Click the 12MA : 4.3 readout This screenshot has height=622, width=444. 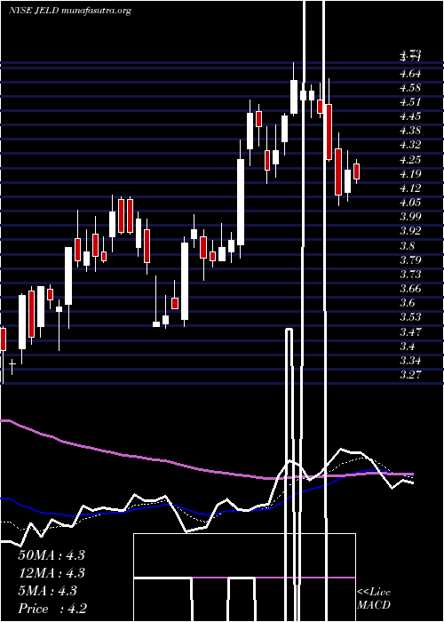coord(52,573)
